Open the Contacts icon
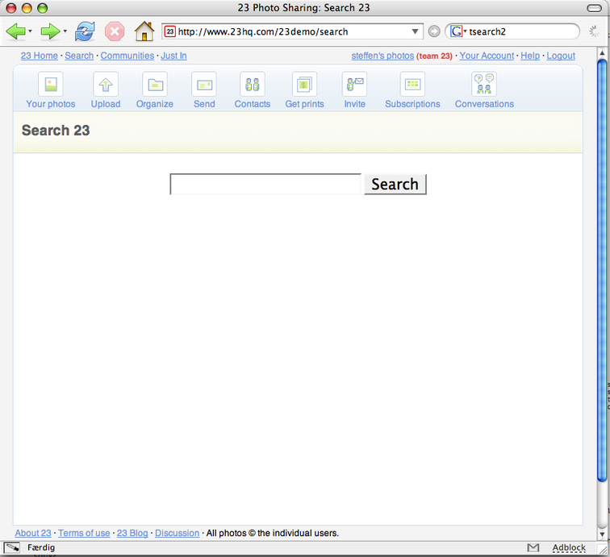 (253, 84)
